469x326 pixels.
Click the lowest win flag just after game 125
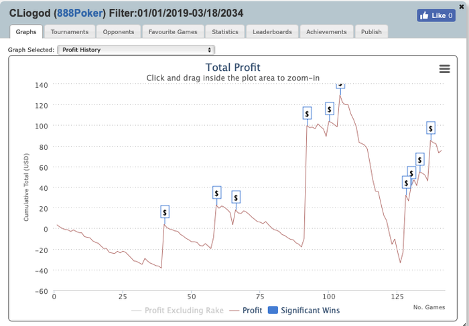click(x=406, y=182)
